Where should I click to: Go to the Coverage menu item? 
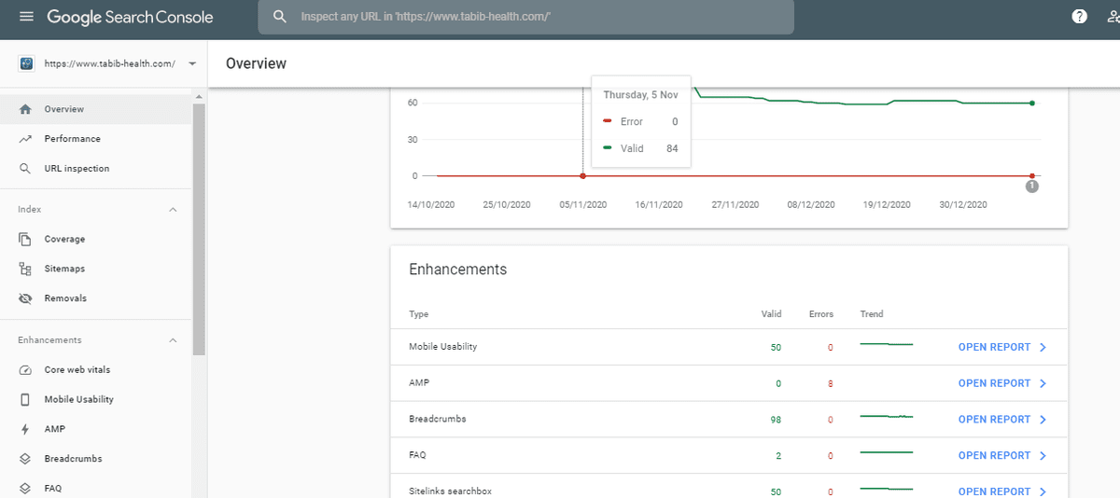coord(64,240)
